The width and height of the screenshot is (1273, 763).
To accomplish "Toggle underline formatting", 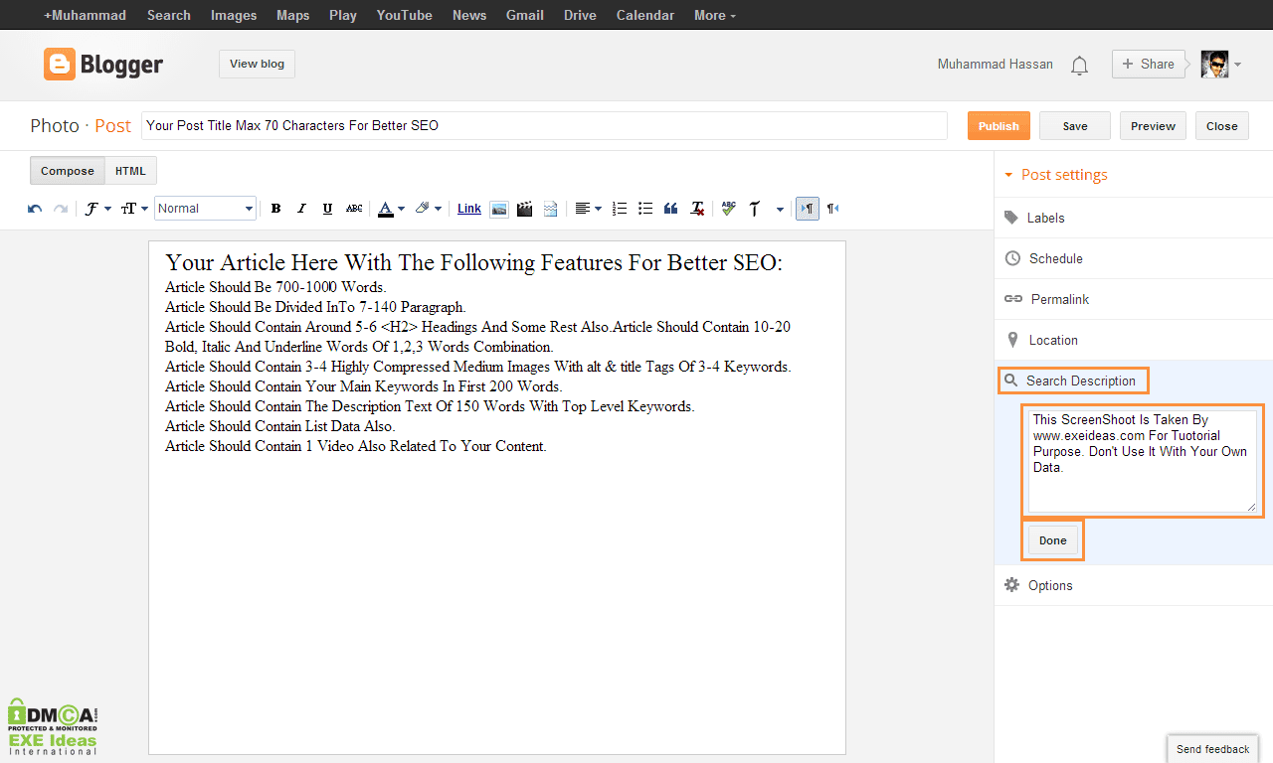I will 328,209.
